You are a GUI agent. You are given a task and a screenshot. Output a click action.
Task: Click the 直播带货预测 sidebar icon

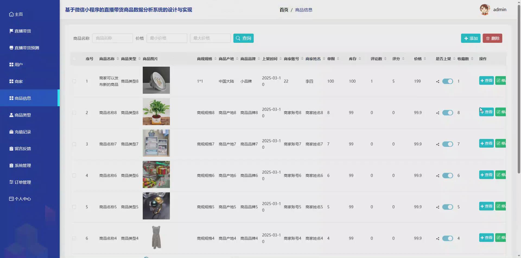[11, 48]
